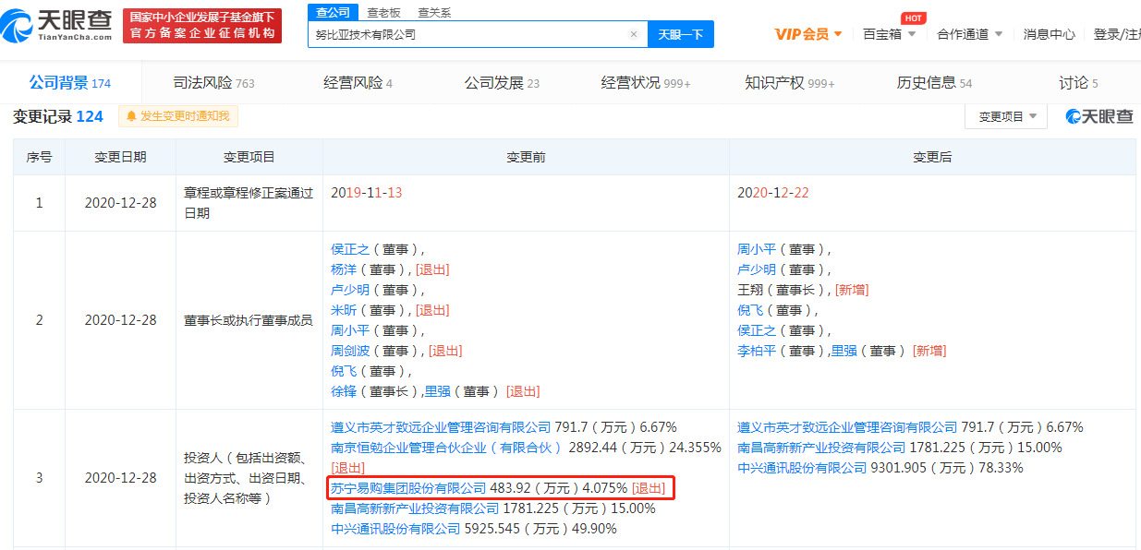Open 侯正之 in the 变更后 column
1141x550 pixels.
pos(757,330)
